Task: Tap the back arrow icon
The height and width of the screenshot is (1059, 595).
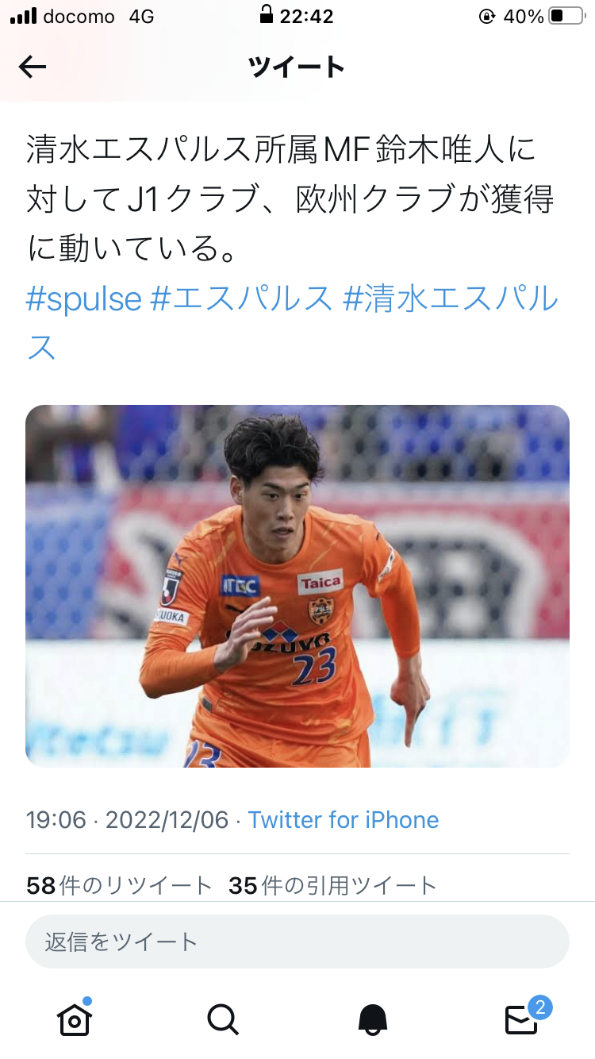Action: pos(33,67)
